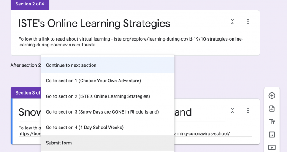The width and height of the screenshot is (287, 152).
Task: Click the Add video icon
Action: point(272,147)
